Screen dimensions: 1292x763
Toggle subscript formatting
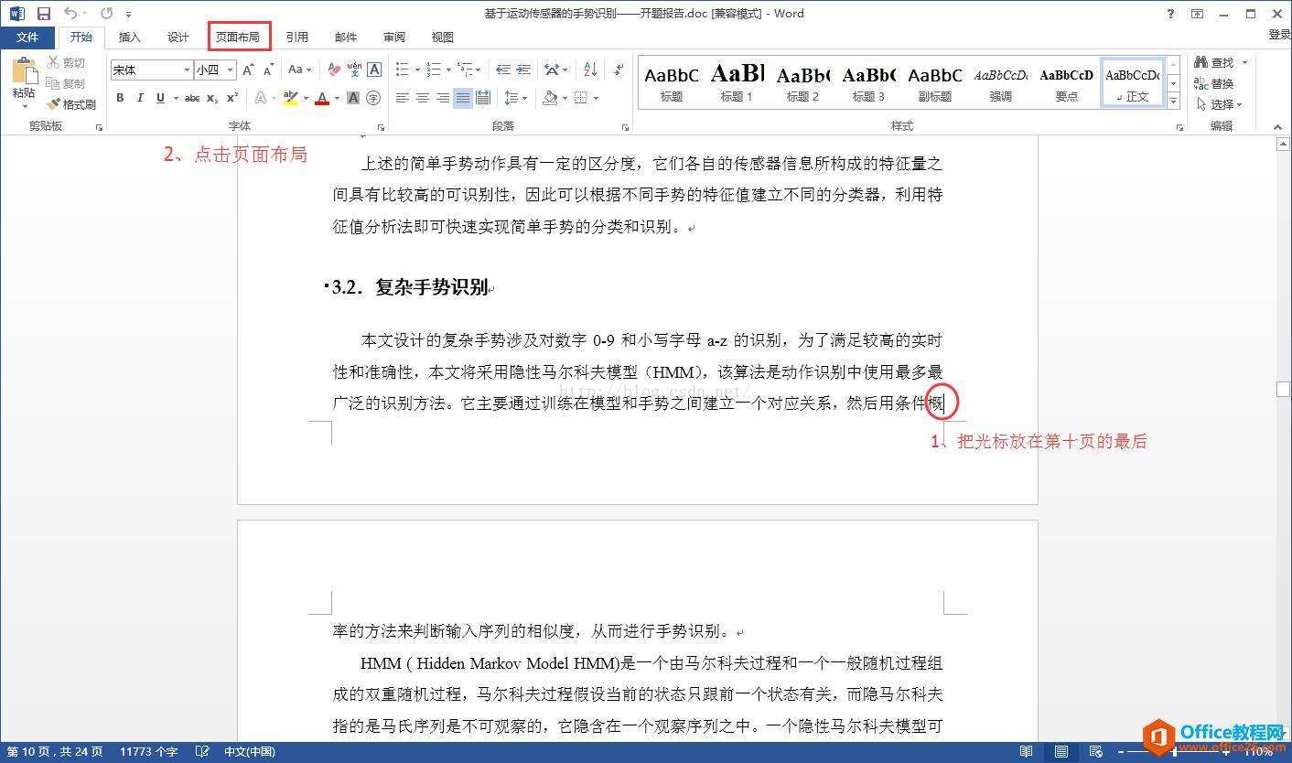[x=212, y=98]
